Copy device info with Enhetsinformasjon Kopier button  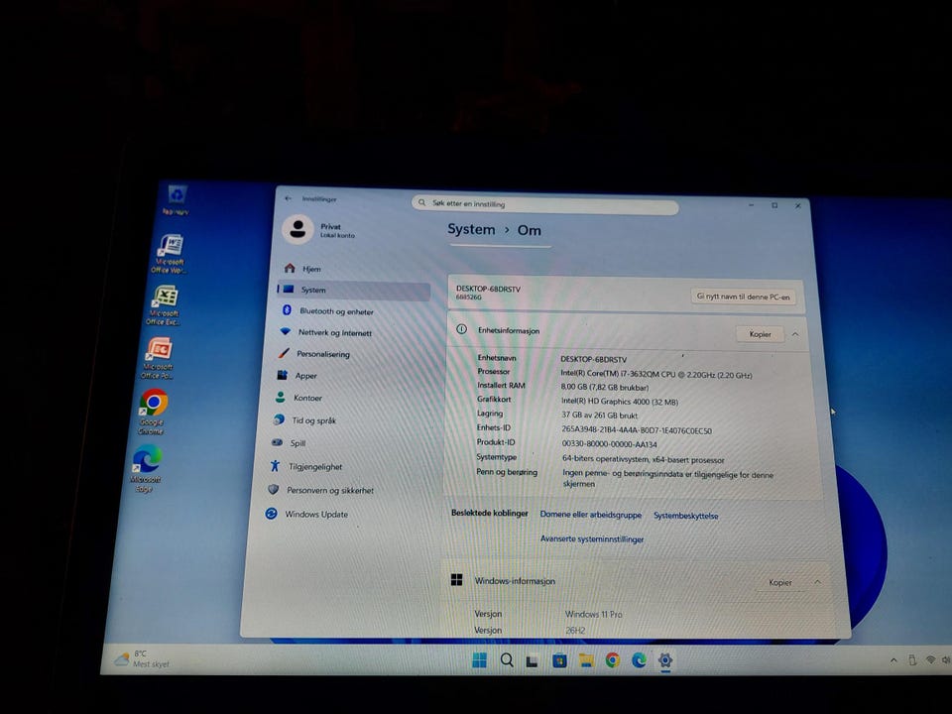coord(760,334)
